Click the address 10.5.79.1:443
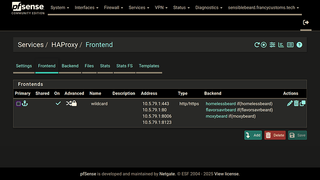The width and height of the screenshot is (320, 180). click(156, 103)
